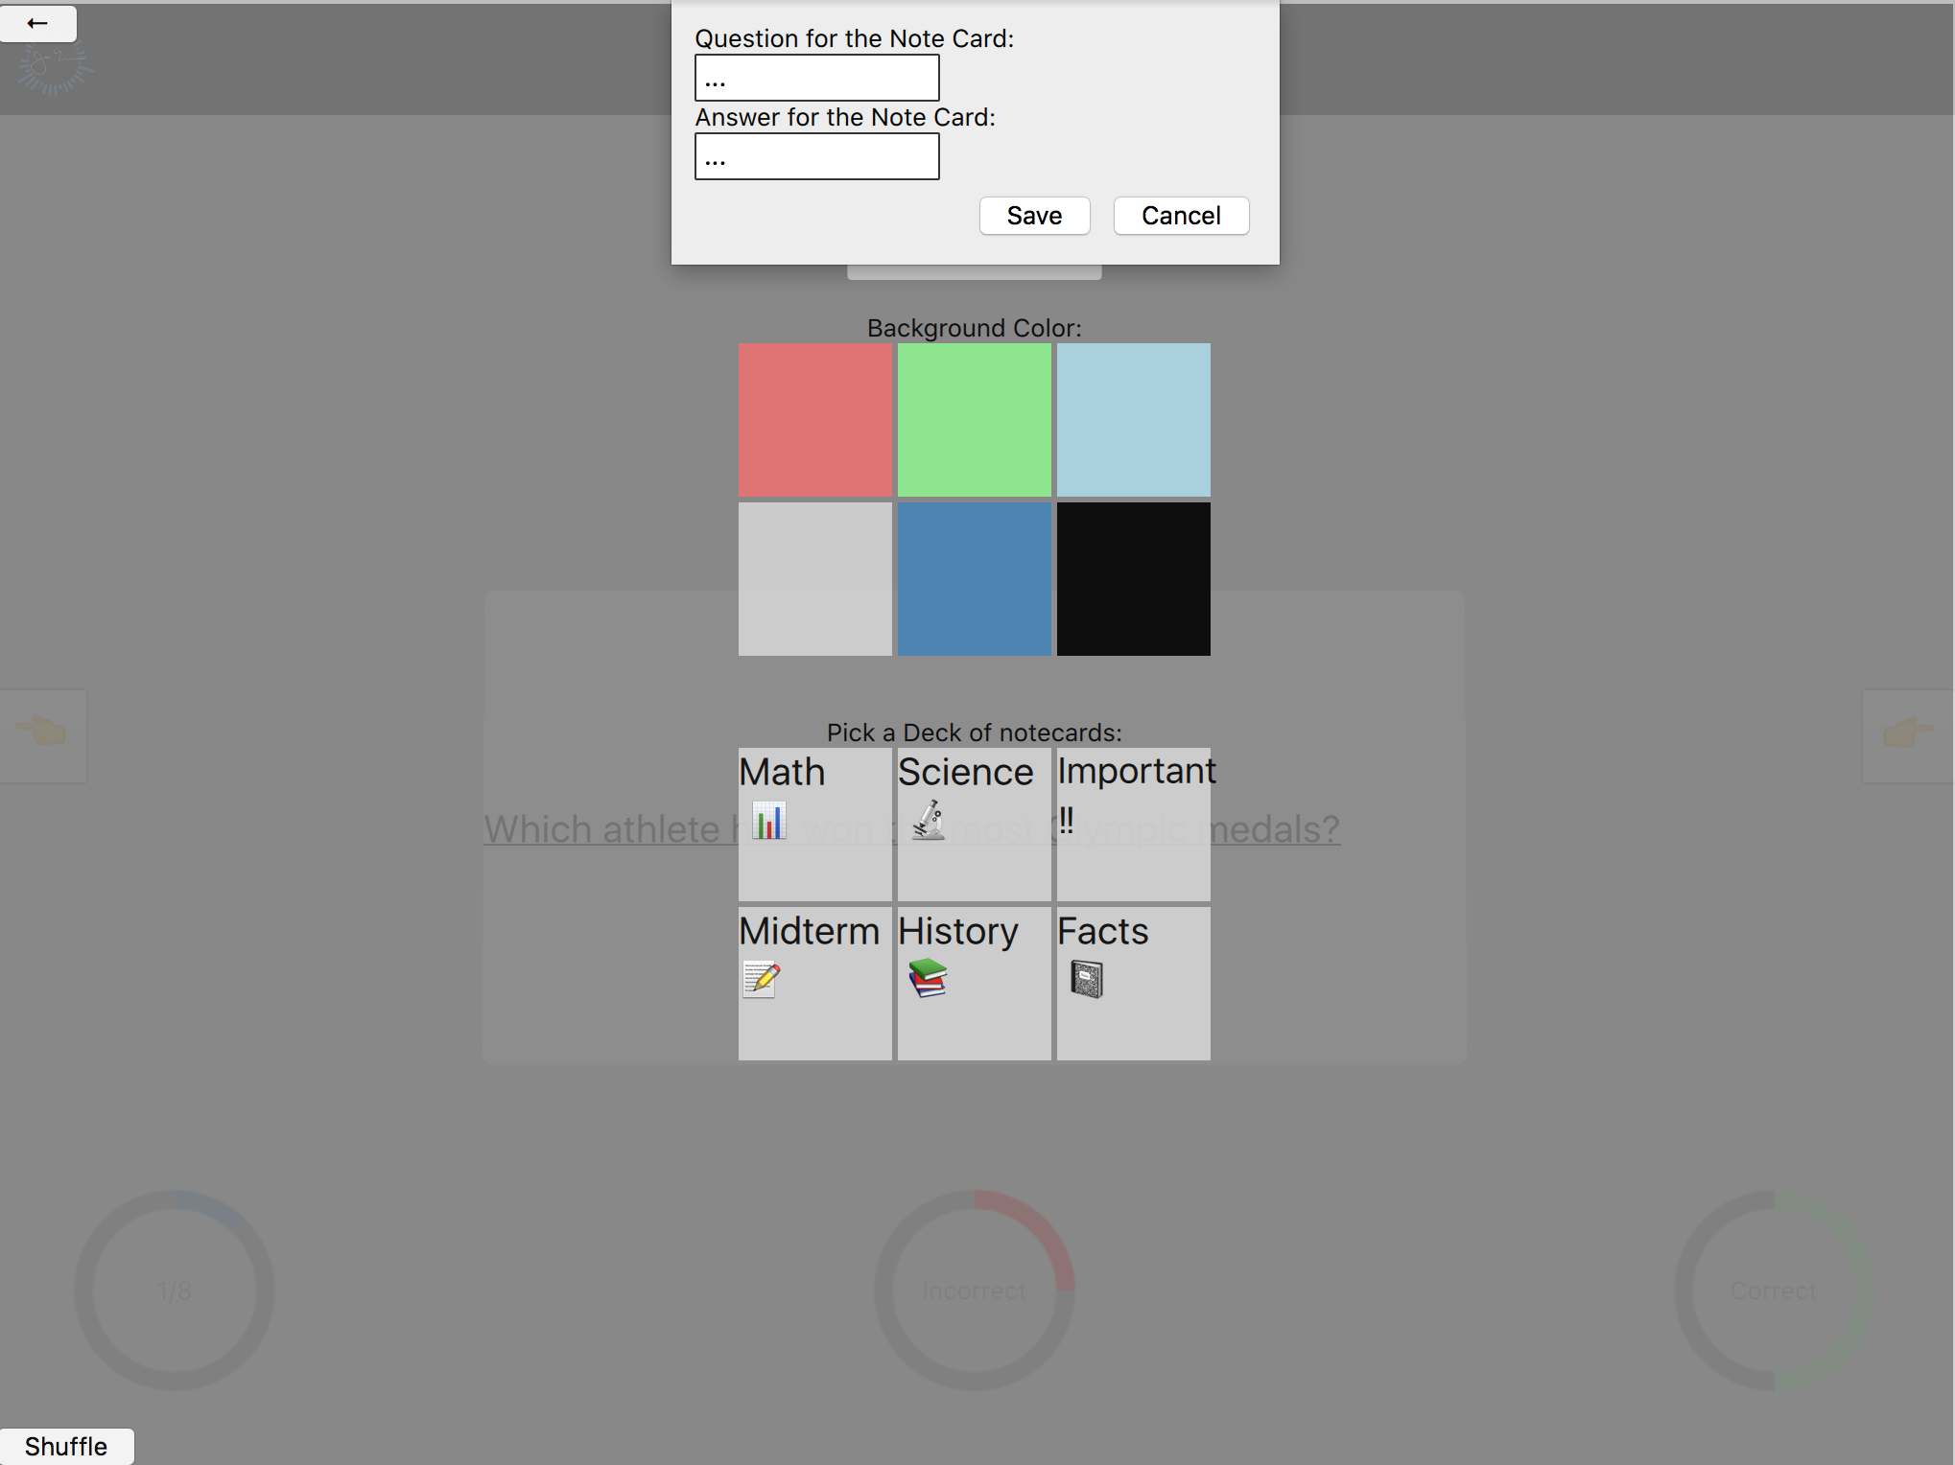Save the new note card
Viewport: 1955px width, 1465px height.
1034,216
